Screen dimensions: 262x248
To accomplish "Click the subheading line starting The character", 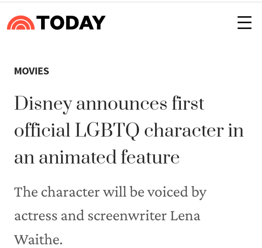I will (110, 192).
